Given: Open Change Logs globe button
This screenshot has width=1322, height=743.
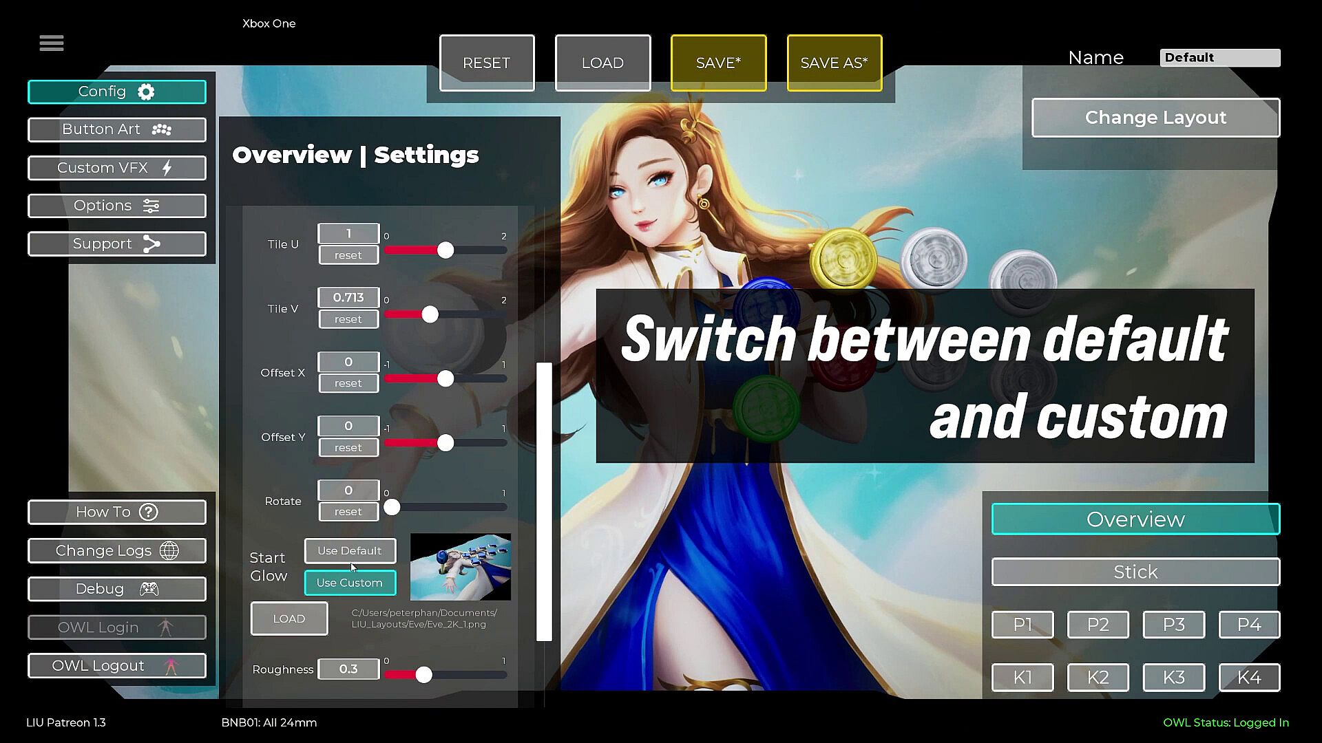Looking at the screenshot, I should [117, 550].
